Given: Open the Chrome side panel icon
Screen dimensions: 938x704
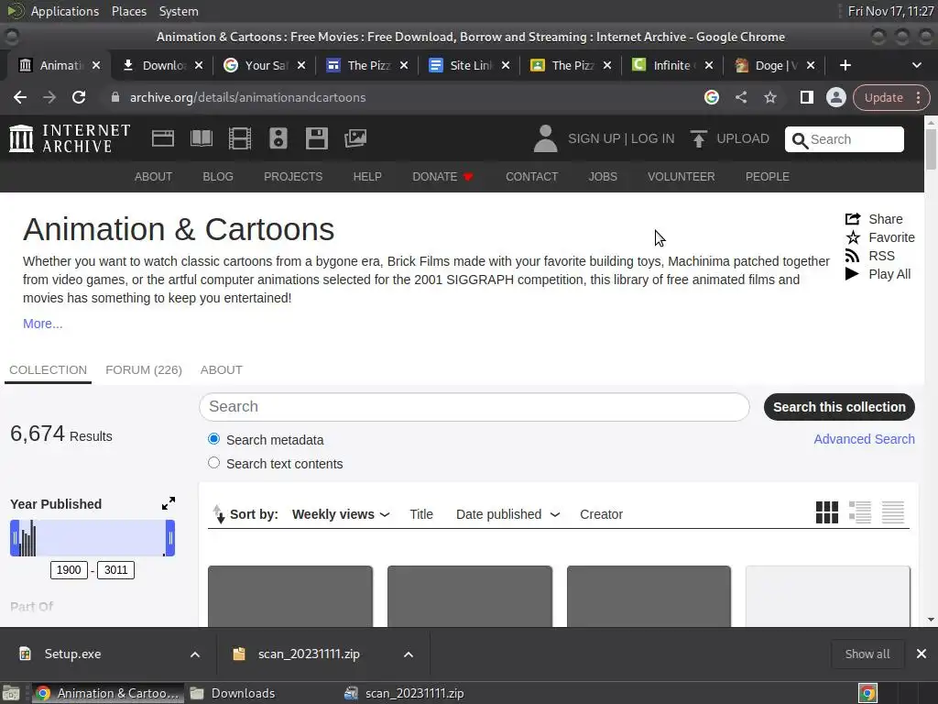Looking at the screenshot, I should [x=806, y=97].
